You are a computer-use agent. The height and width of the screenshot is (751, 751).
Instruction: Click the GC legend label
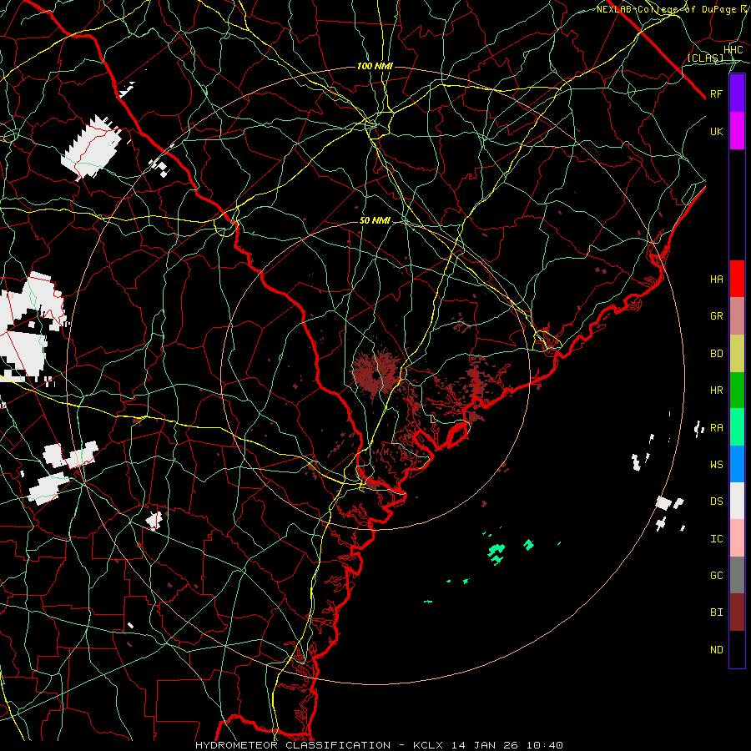716,576
